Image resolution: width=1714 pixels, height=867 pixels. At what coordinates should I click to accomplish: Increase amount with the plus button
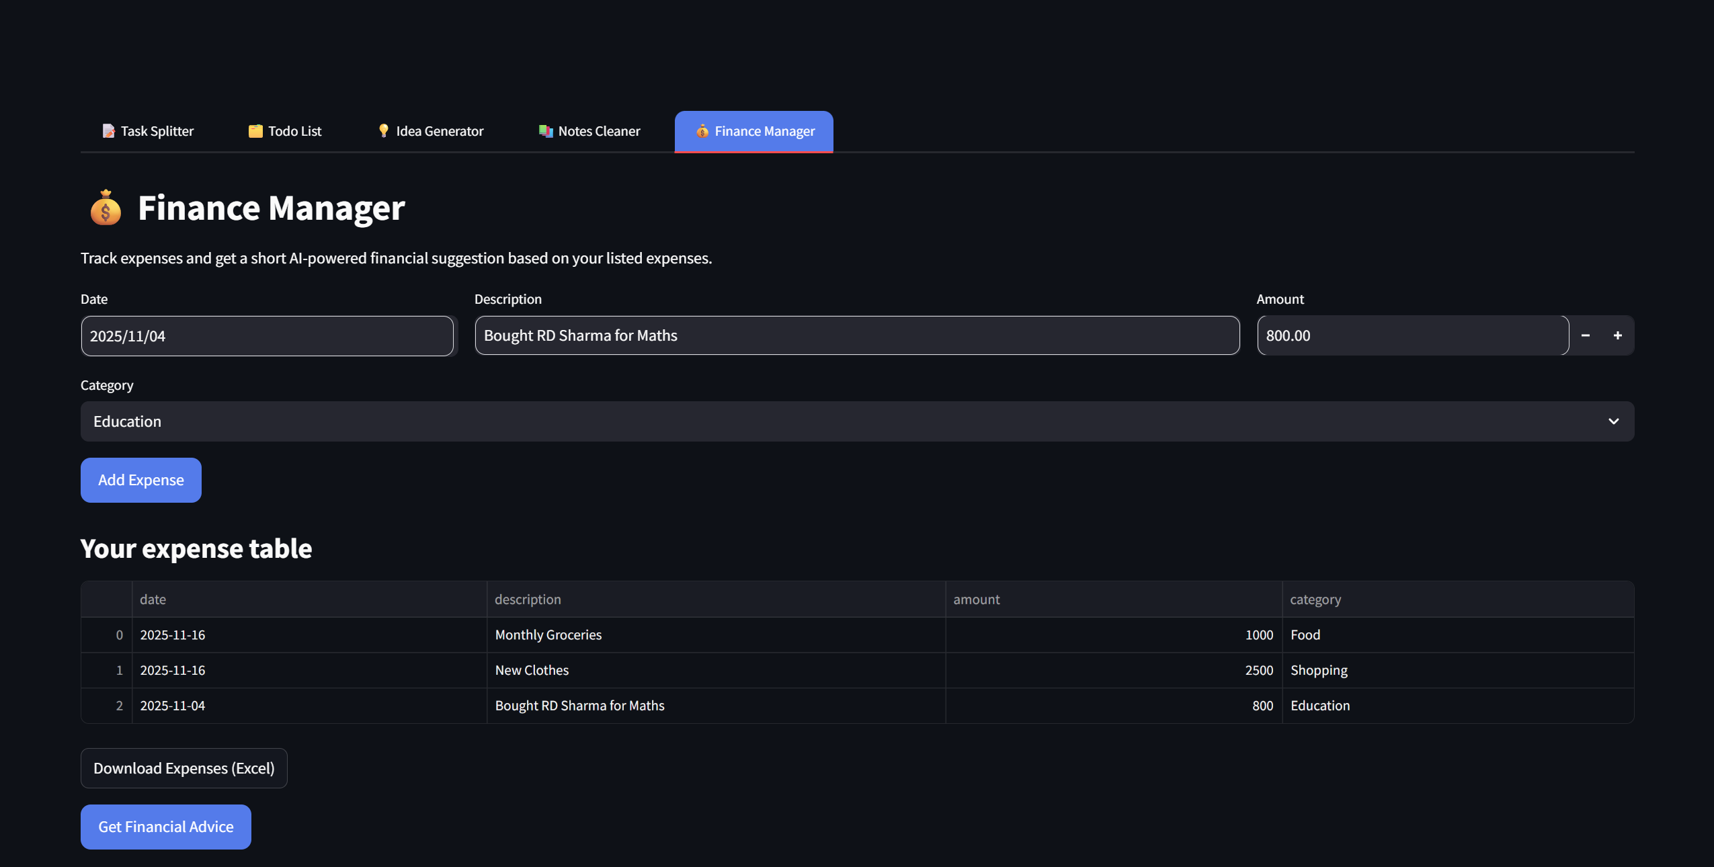[x=1618, y=335]
